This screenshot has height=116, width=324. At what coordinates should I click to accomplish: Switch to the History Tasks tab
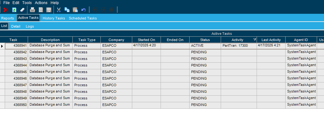tap(54, 18)
